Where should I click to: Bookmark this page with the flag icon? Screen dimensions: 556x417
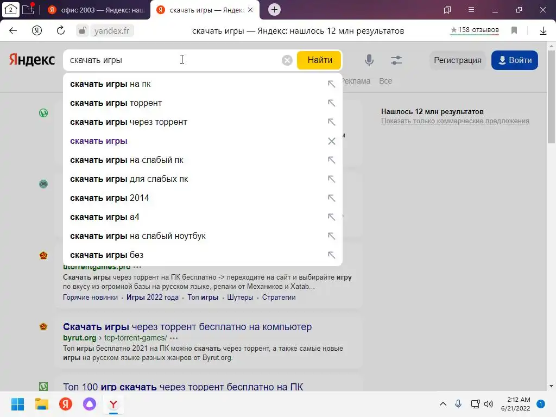(514, 30)
